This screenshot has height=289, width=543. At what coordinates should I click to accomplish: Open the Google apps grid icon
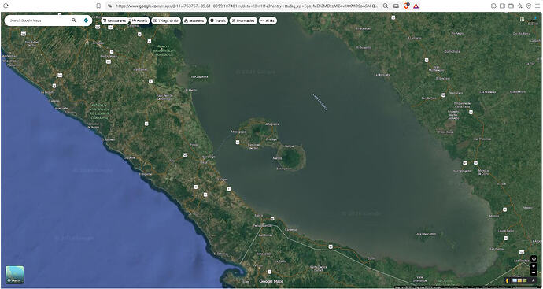[x=522, y=19]
